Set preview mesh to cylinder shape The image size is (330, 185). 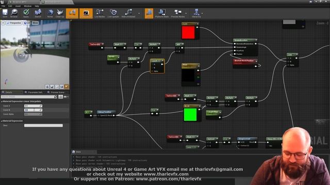(x=47, y=87)
